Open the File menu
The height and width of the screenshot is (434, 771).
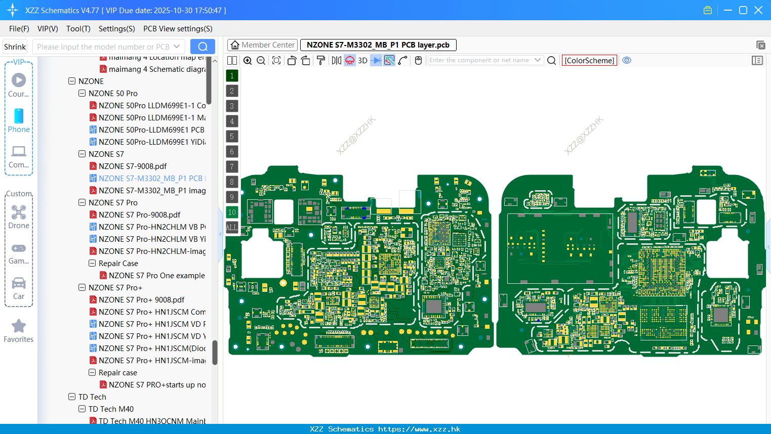click(x=19, y=29)
